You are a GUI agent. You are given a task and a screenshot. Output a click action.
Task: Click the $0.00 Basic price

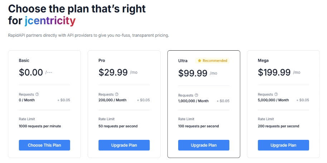coord(31,72)
